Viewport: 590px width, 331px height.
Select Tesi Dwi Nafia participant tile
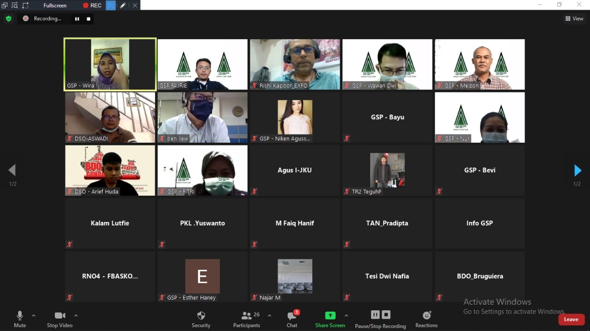(387, 276)
